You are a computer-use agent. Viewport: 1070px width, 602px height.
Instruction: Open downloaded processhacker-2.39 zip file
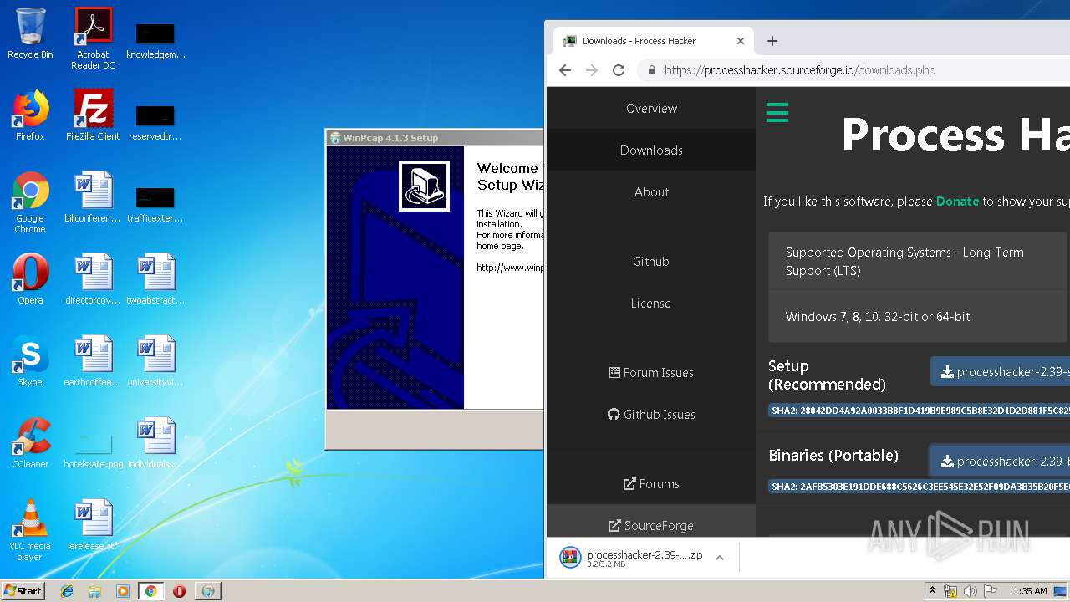click(x=633, y=558)
